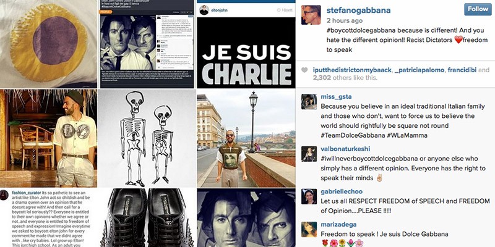The image size is (495, 247).
Task: Click the stefanogabbana username link
Action: click(x=359, y=10)
